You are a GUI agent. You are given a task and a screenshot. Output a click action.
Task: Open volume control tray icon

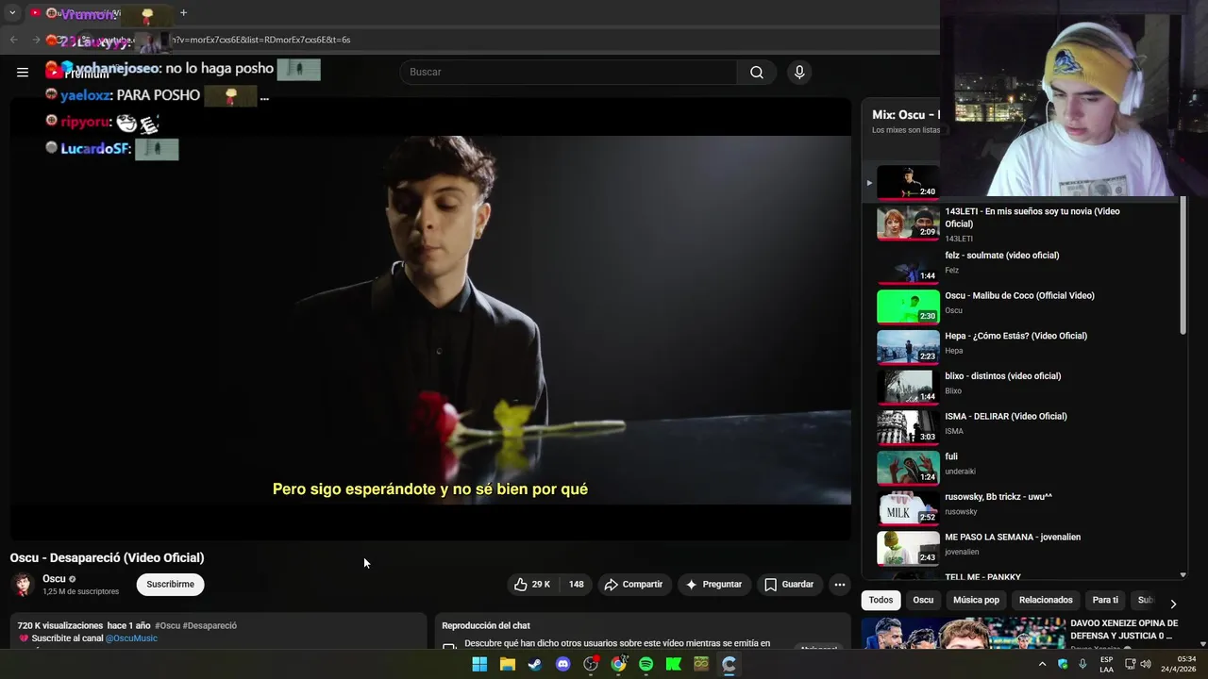click(x=1146, y=664)
